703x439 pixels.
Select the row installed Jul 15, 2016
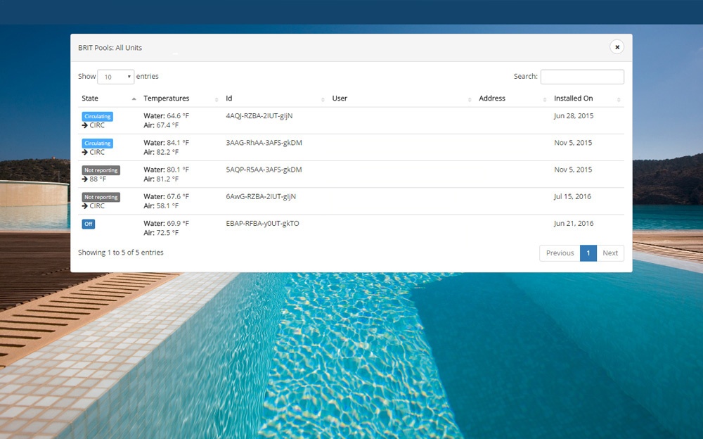pos(572,197)
